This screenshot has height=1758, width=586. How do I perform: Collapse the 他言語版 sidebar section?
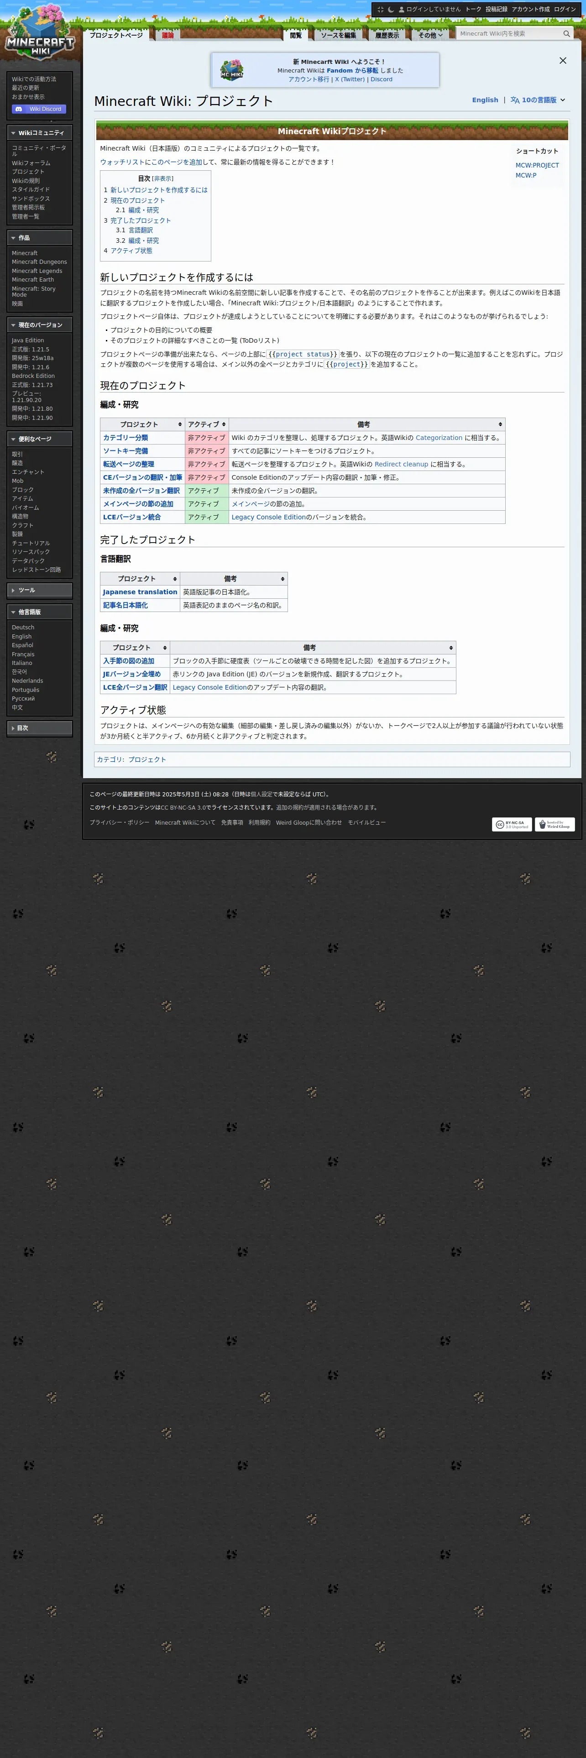coord(40,612)
